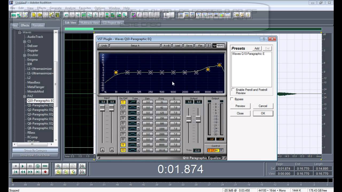Open filter Type dropdown for band 3
The image size is (342, 192).
pos(138,113)
